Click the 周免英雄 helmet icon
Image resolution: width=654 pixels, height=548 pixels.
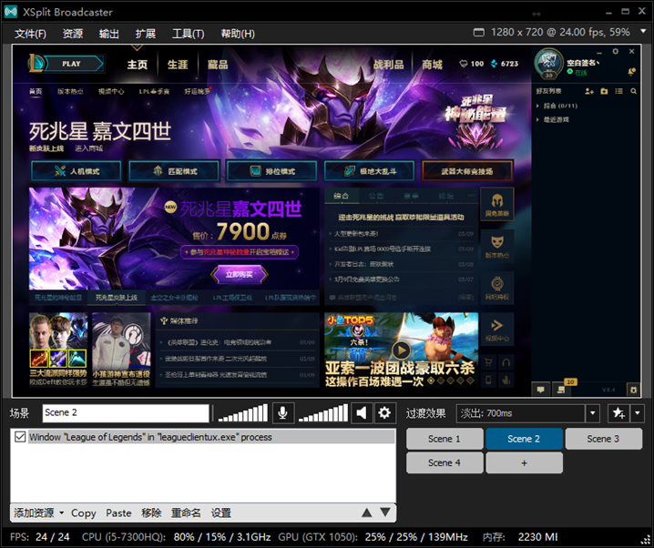coord(497,204)
